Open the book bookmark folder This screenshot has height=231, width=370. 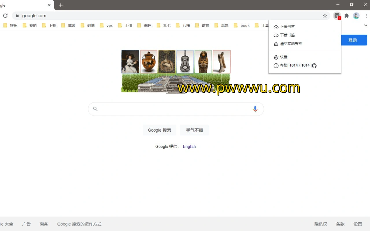click(242, 25)
